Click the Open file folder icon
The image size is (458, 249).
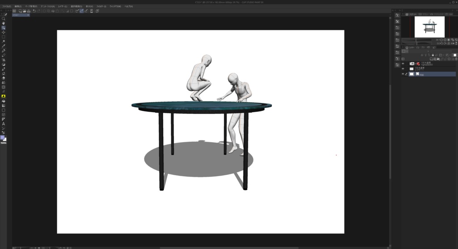[25, 11]
